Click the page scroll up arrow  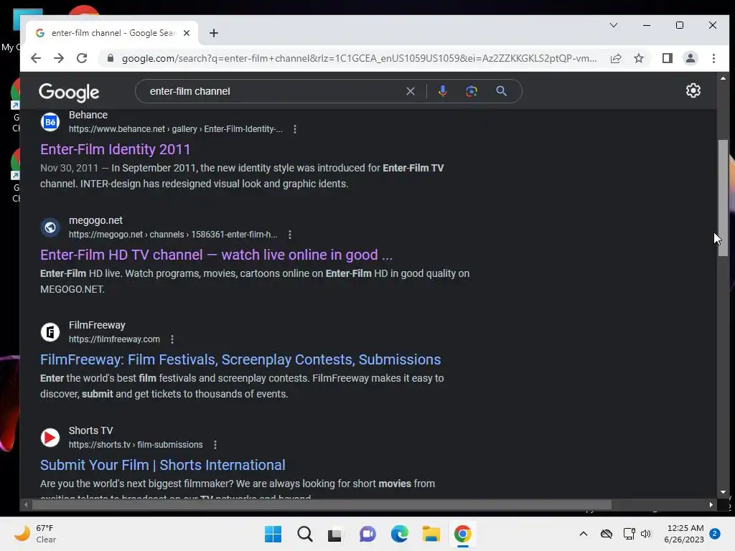point(723,78)
